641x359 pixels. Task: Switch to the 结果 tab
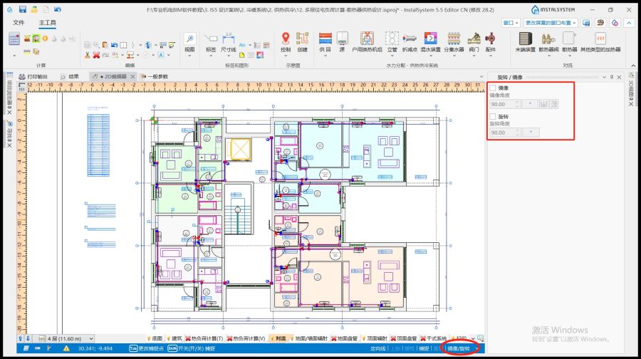[70, 76]
